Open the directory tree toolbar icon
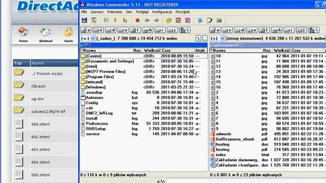326x183 pixels. [94, 20]
